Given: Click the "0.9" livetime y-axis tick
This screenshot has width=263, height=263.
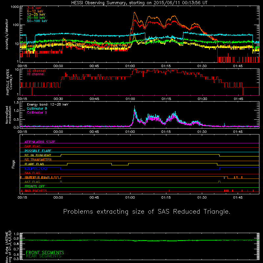Looking at the screenshot, I should [x=16, y=238].
